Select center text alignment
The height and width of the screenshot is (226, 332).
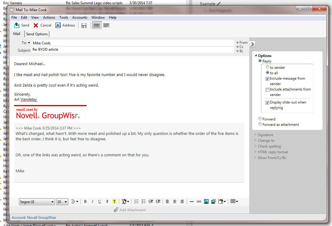click(175, 201)
